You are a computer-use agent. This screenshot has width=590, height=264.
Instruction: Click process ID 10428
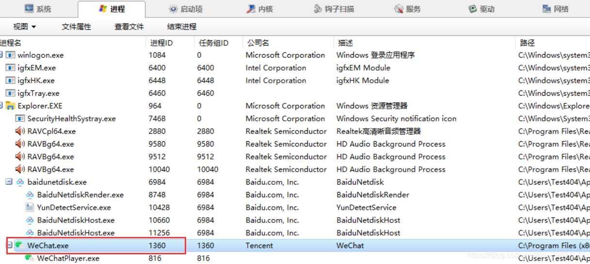[159, 207]
